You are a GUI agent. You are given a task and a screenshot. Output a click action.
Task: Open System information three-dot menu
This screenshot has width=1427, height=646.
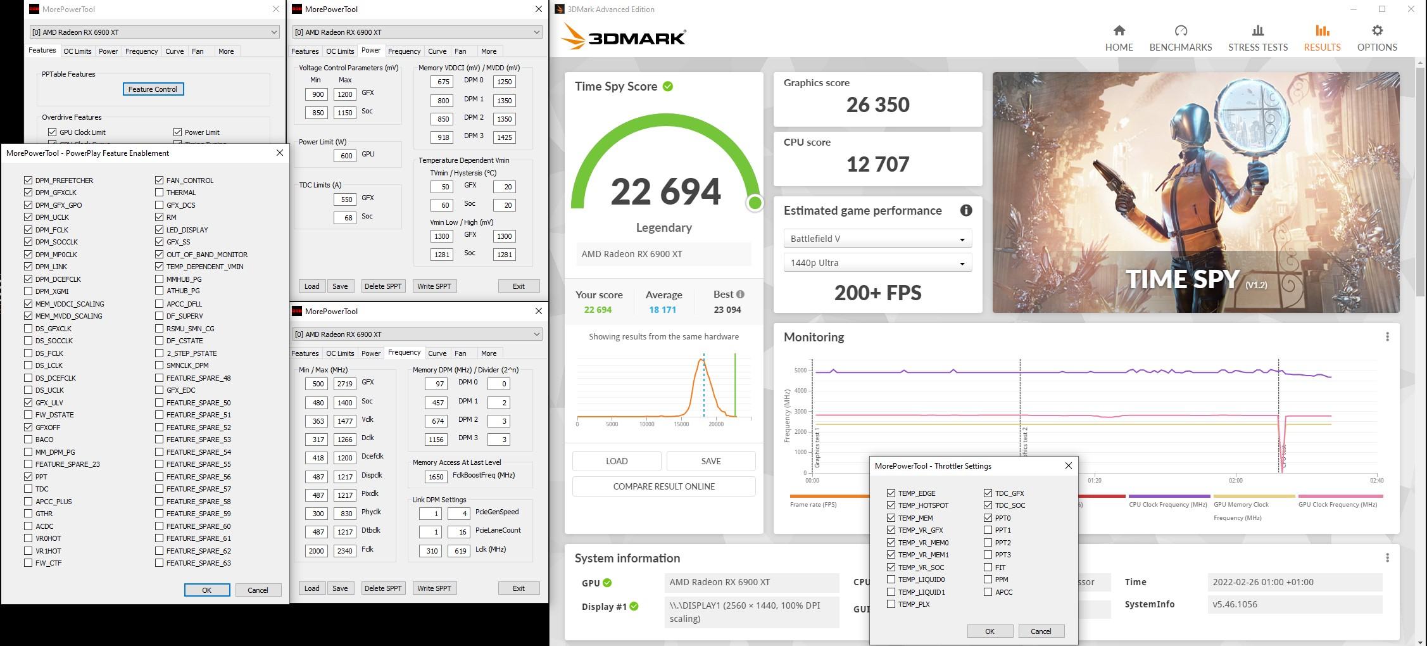(x=1387, y=558)
